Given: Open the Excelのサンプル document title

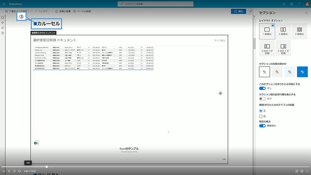Looking at the screenshot, I should (x=129, y=149).
